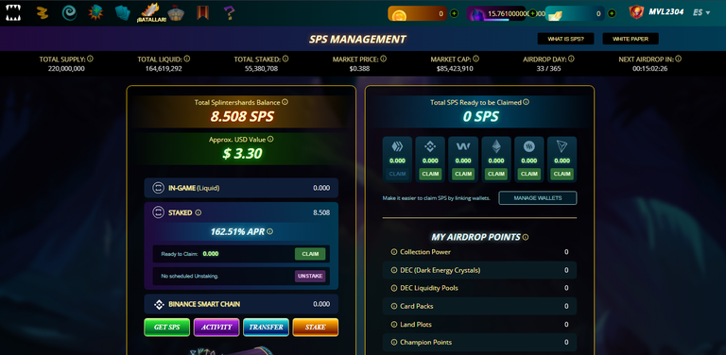Open the purple question mark help icon

(229, 13)
